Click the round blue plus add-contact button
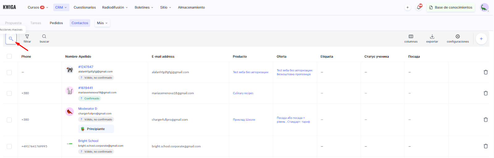 point(481,39)
